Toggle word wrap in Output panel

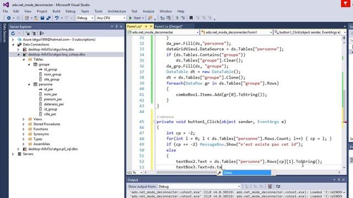(x=278, y=186)
